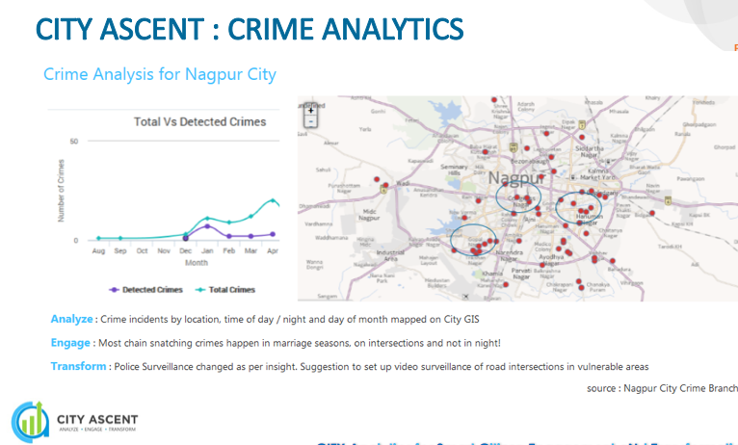Click the 'Transform' heading text
The height and width of the screenshot is (445, 738).
point(79,366)
